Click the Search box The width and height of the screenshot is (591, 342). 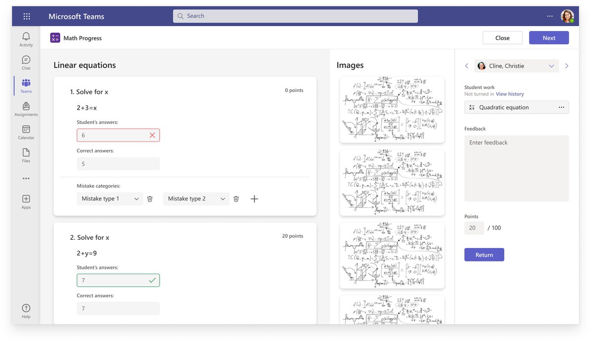pos(295,16)
